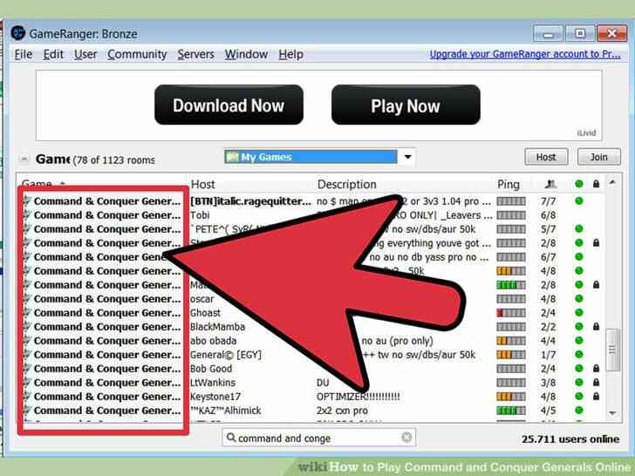
Task: Click the Host button
Action: click(x=546, y=157)
